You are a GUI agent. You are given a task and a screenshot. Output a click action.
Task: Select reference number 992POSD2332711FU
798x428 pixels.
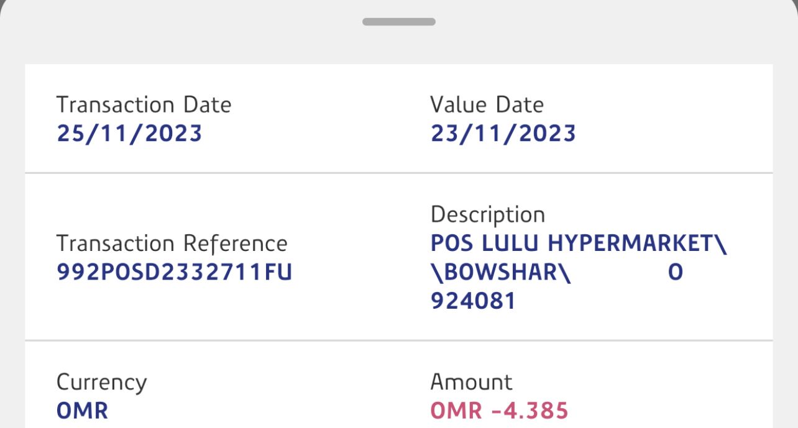(174, 273)
